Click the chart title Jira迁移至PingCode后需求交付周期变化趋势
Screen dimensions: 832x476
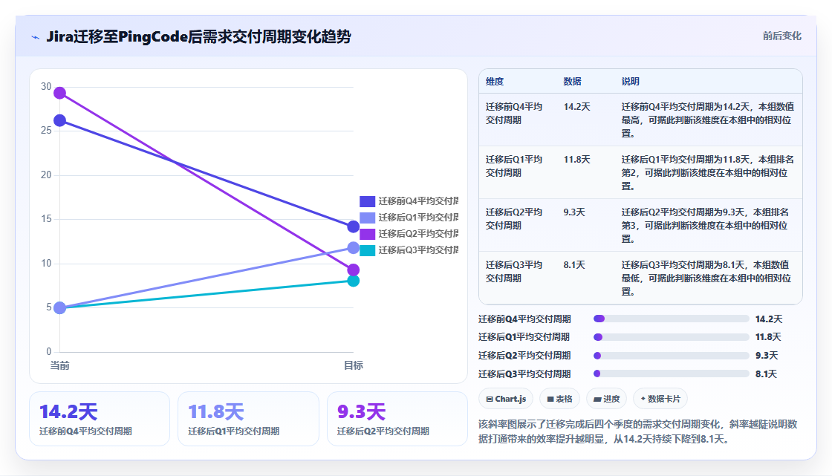(199, 36)
